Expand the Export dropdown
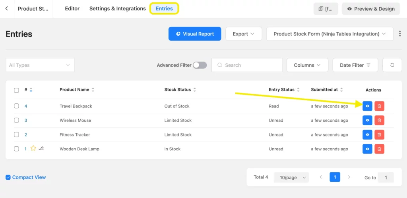This screenshot has width=407, height=198. [x=244, y=34]
